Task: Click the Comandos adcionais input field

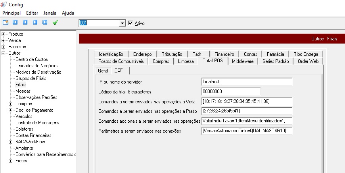Action: pos(247,121)
